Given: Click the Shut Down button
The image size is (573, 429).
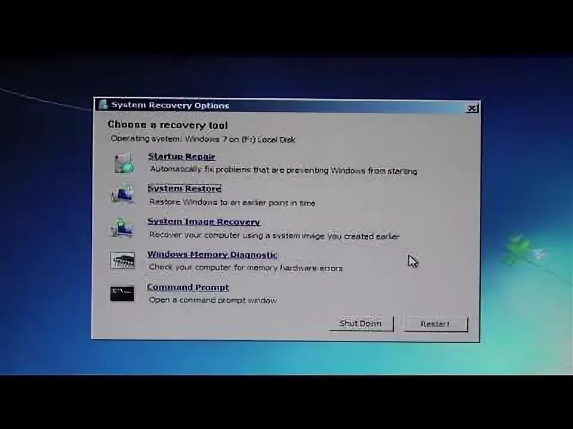Looking at the screenshot, I should (361, 324).
